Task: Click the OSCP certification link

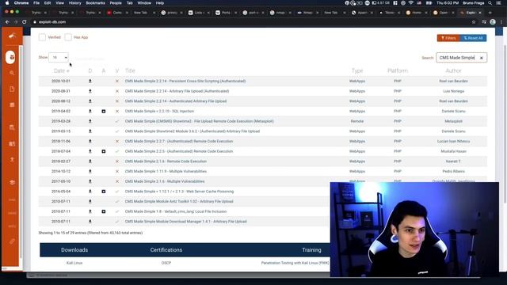Action: 166,263
